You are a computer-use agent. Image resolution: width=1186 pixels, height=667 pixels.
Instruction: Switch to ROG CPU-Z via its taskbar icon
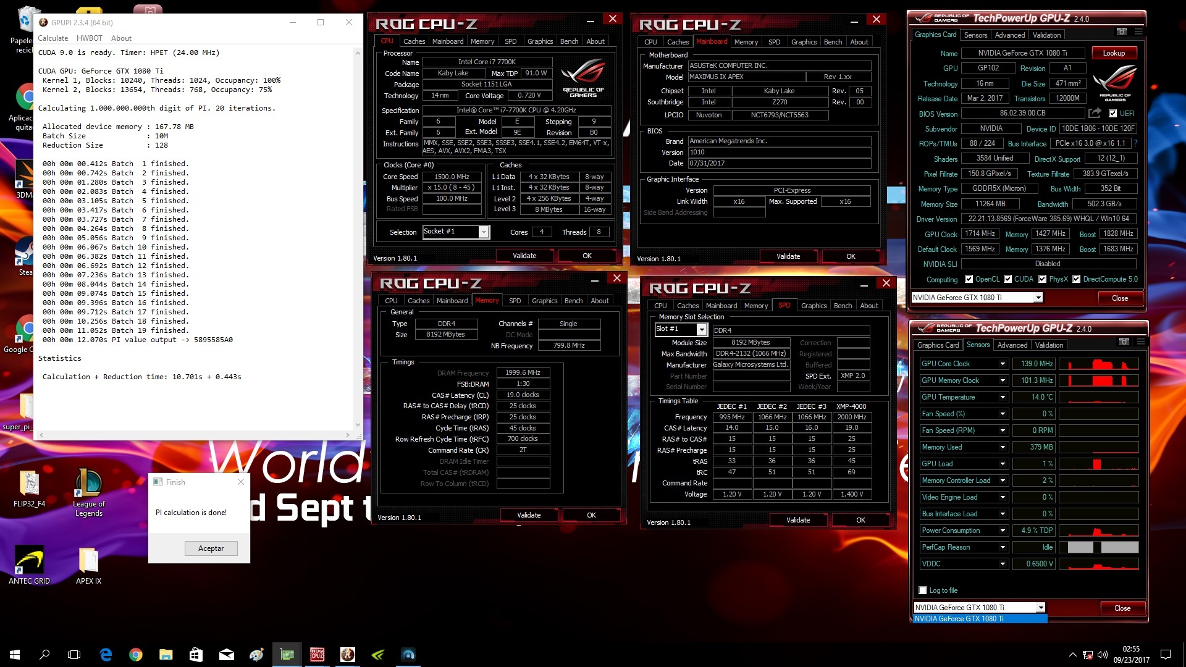tap(318, 655)
